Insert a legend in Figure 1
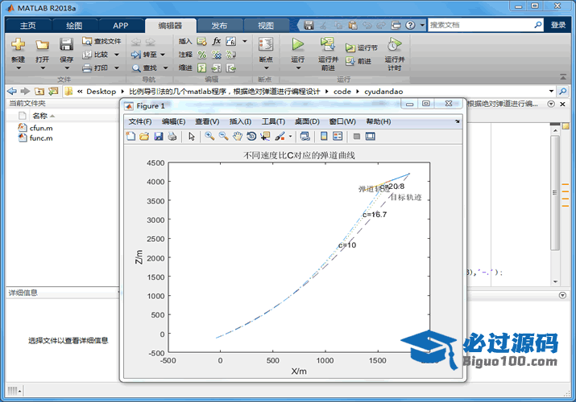This screenshot has width=576, height=402. tap(338, 137)
